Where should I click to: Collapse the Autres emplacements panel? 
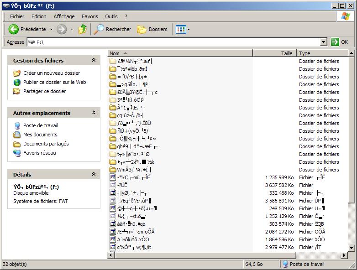[94, 113]
